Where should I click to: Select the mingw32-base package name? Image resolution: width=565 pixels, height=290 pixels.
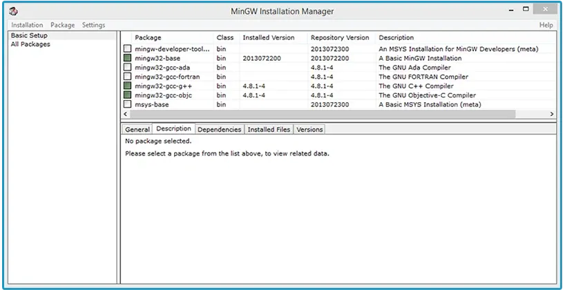157,59
